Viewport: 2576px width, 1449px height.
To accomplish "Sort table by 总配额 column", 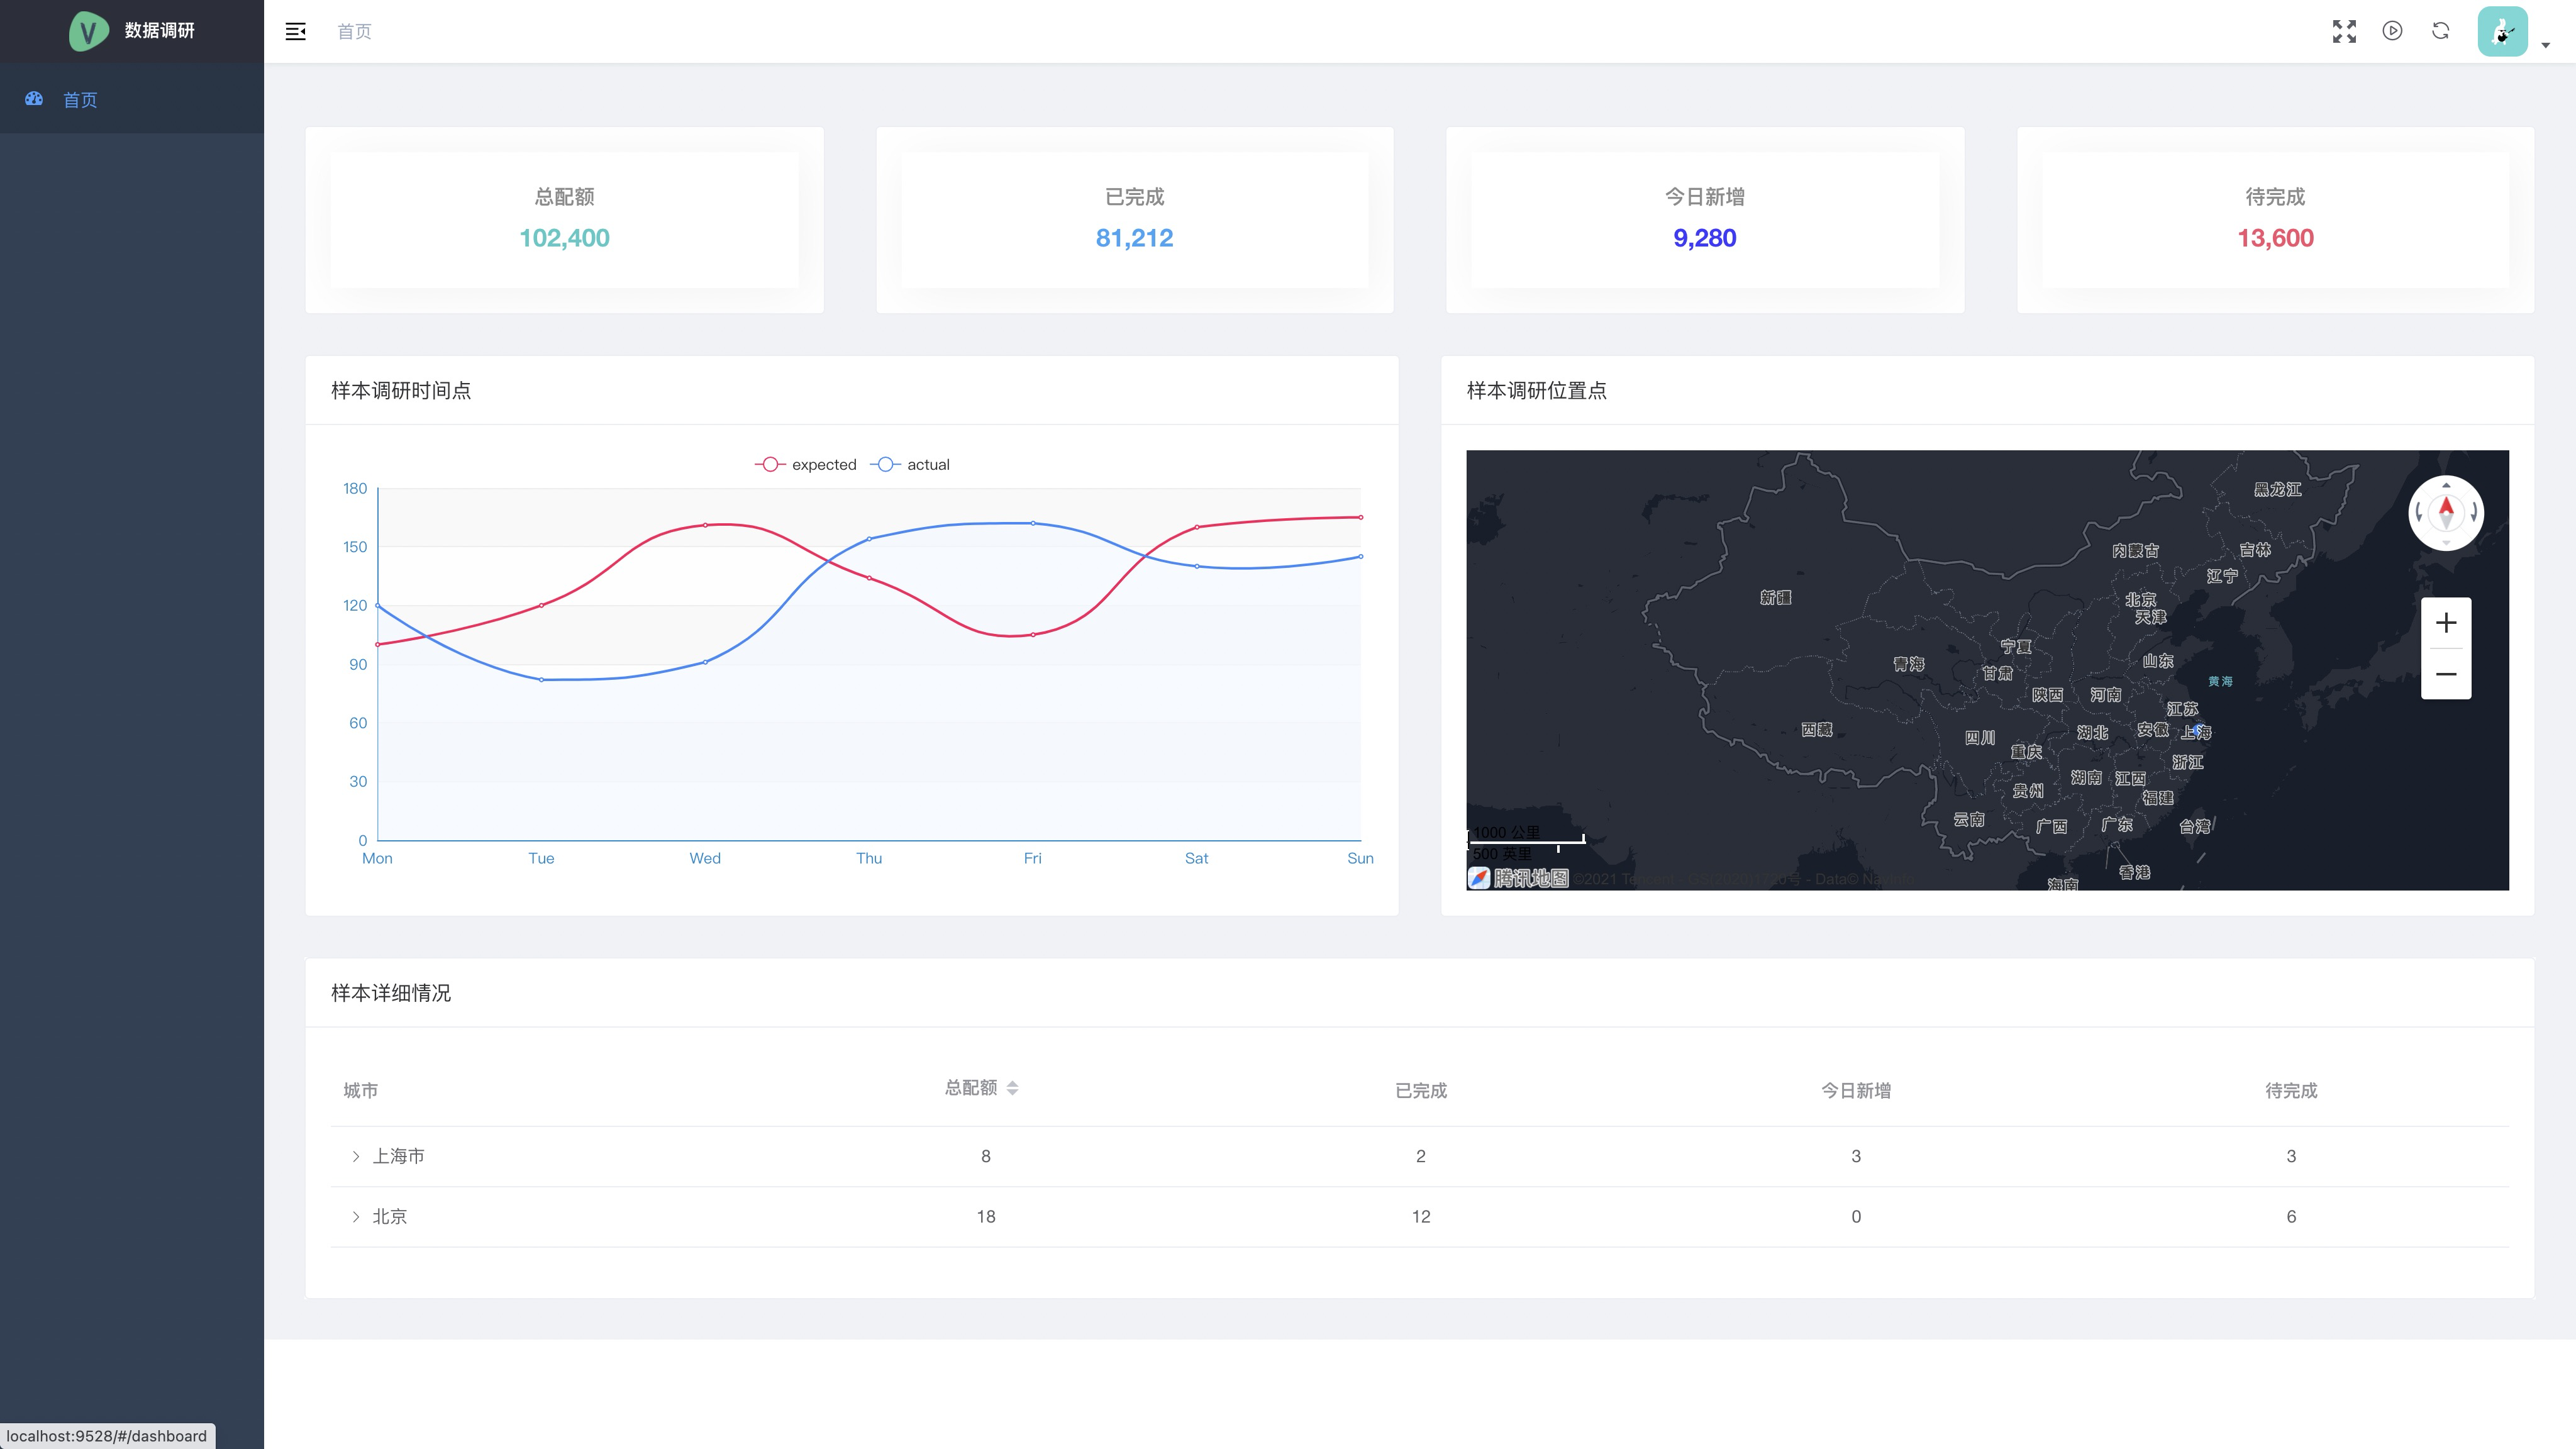I will [1012, 1088].
